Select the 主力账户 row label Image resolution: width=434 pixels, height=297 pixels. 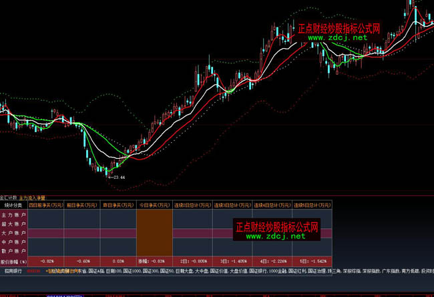pyautogui.click(x=13, y=215)
